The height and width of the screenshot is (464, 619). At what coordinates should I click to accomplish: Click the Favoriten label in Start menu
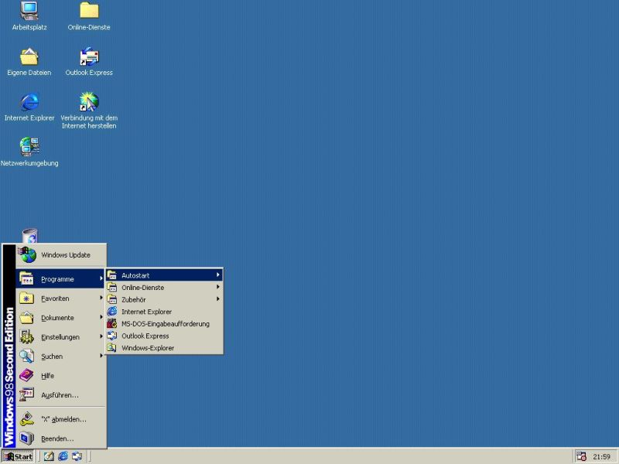click(55, 299)
